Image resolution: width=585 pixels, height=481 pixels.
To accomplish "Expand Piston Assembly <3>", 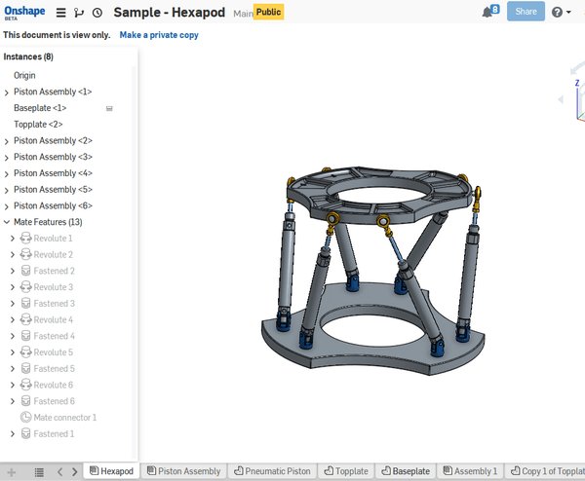I will (x=7, y=158).
